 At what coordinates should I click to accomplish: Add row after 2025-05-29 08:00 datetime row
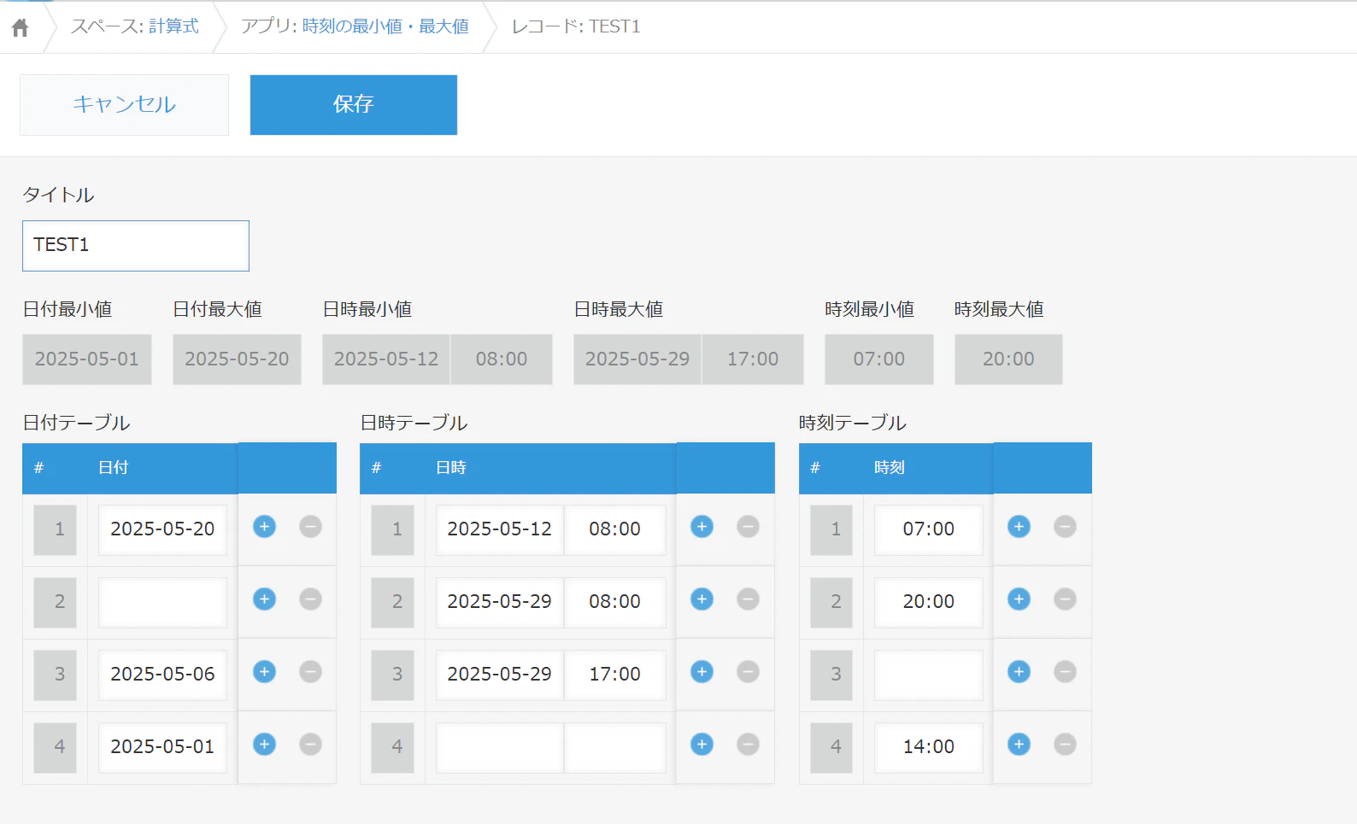point(702,599)
